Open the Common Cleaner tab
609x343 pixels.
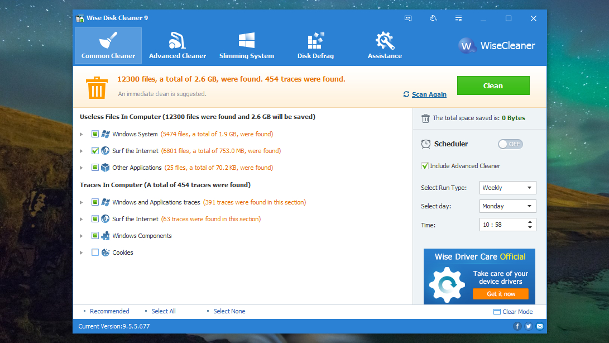(x=108, y=45)
